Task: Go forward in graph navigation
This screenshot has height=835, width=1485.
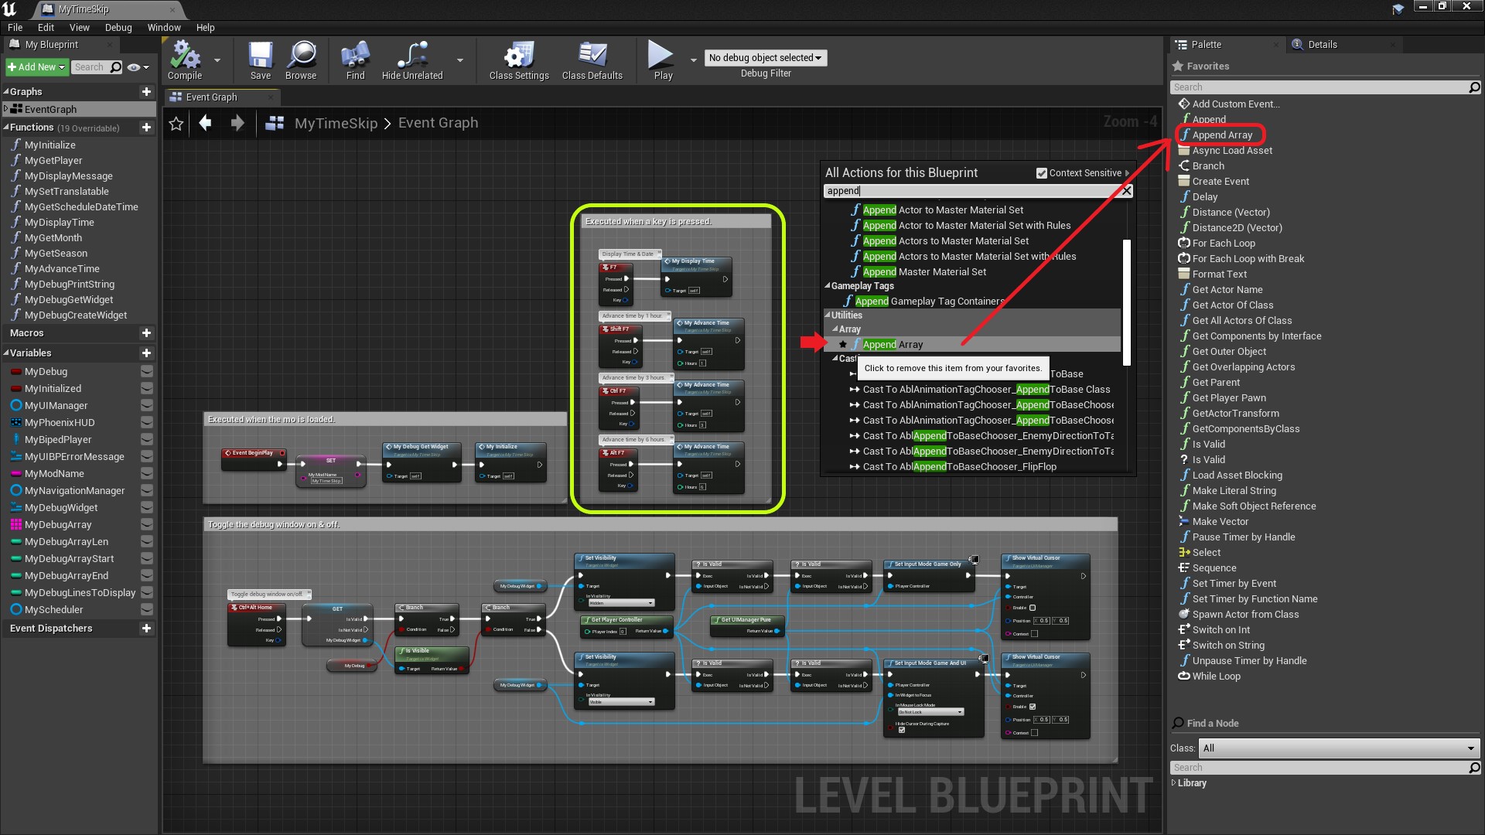Action: (237, 123)
